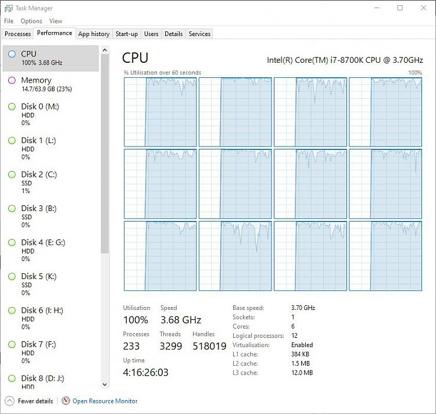Viewport: 436px width, 414px height.
Task: Click the Disk 6 (I: H:) circle icon
Action: coord(12,310)
